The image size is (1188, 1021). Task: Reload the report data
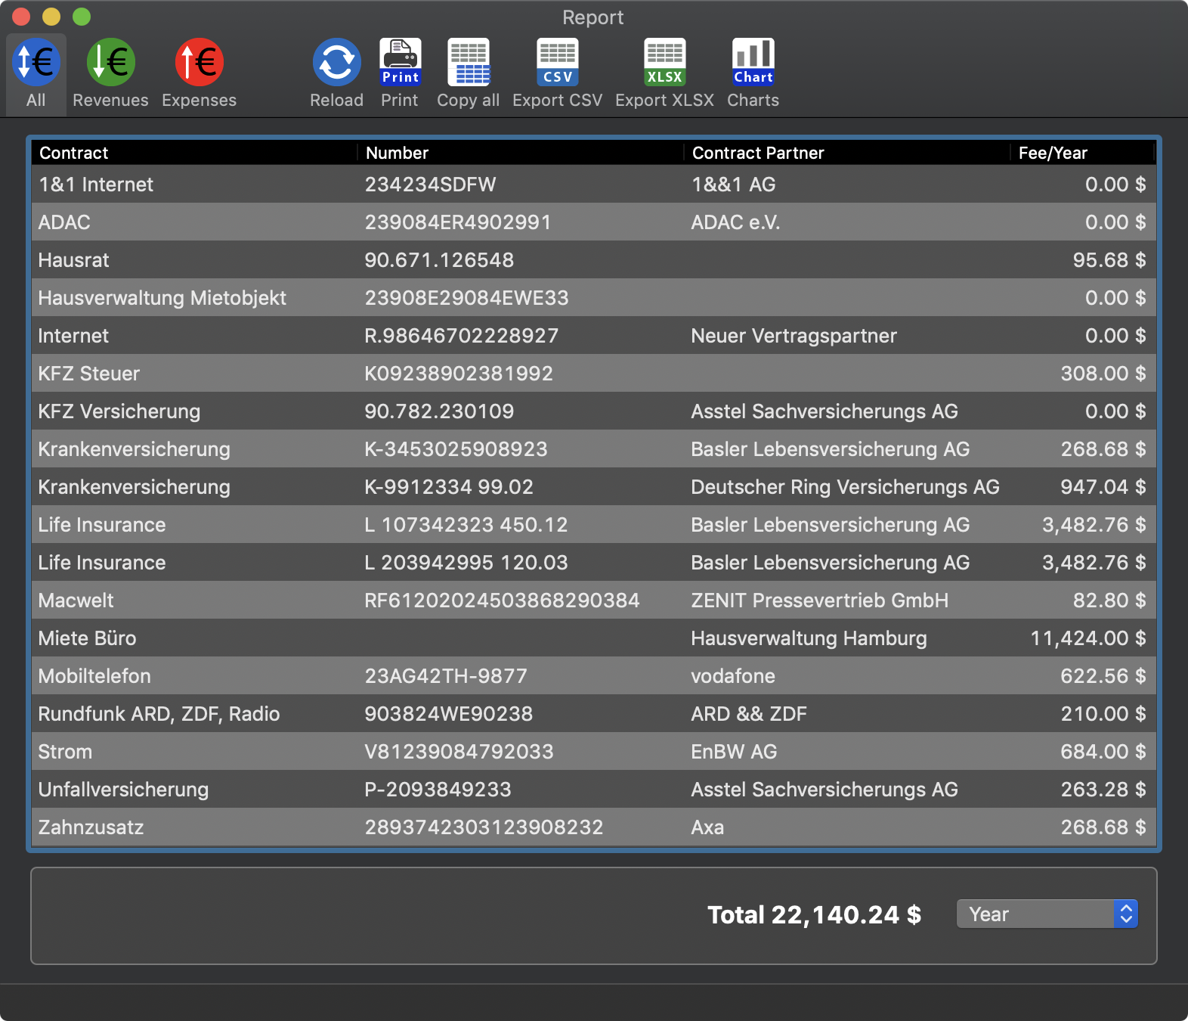click(336, 73)
